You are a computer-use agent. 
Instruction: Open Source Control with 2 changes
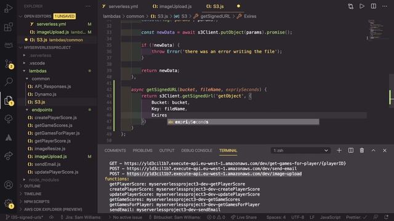pyautogui.click(x=9, y=64)
